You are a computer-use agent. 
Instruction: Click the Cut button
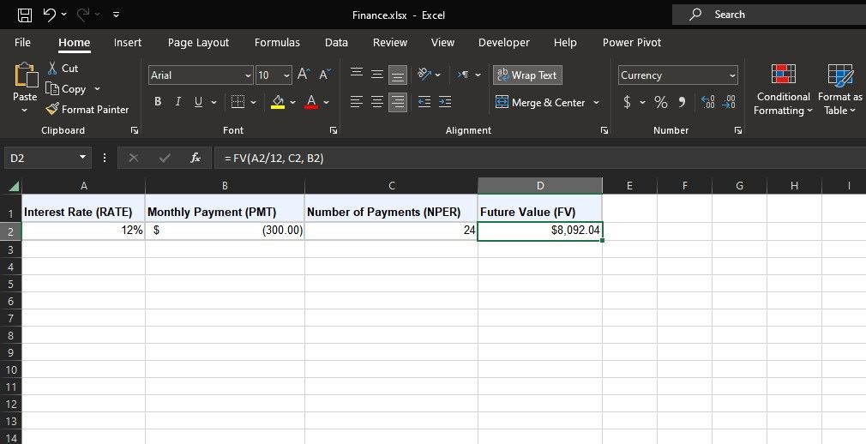63,68
